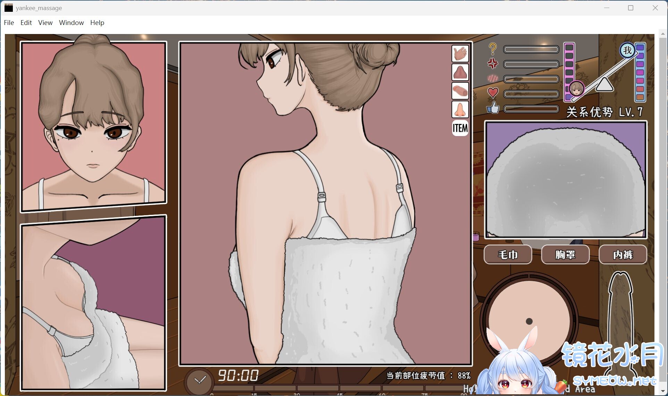
Task: Click the girl avatar on the balance
Action: [576, 89]
